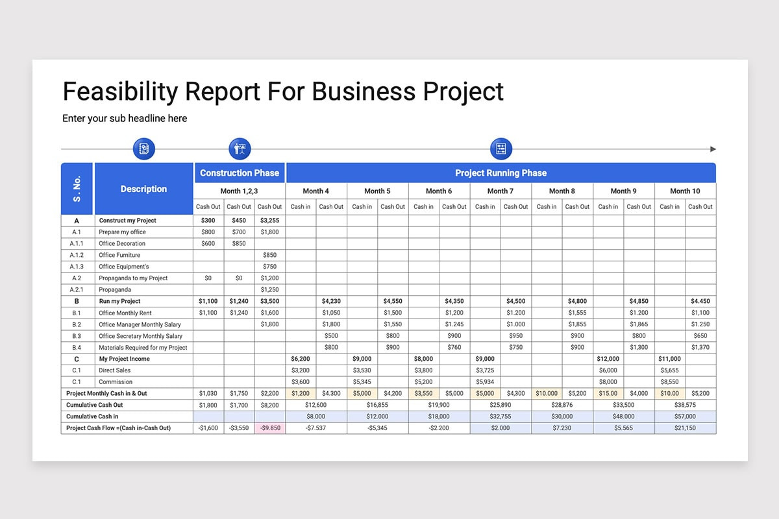Screen dimensions: 779x519
Task: Click the timeline arrowhead at right end
Action: [713, 149]
